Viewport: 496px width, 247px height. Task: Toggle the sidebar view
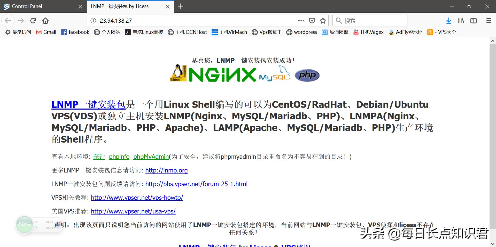pos(474,21)
